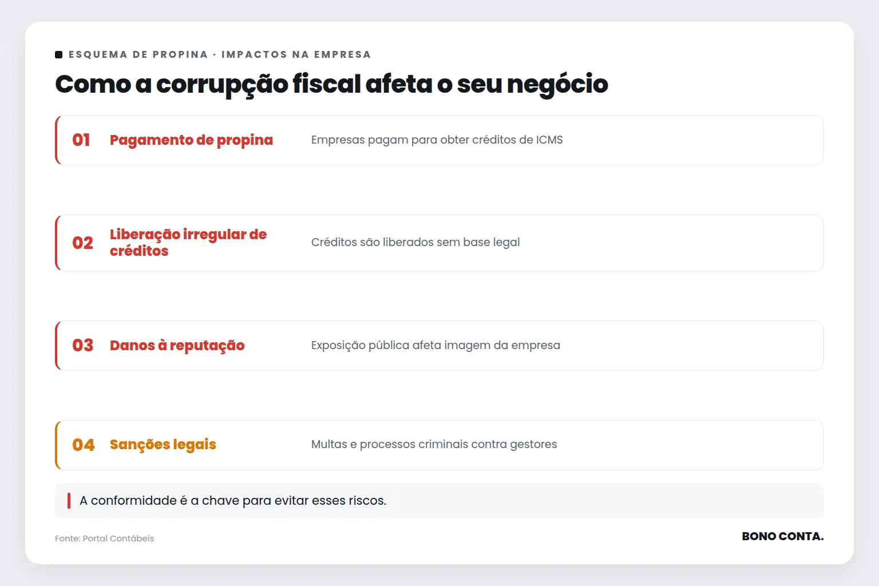This screenshot has width=879, height=586.
Task: Click the source 'Fonte: Portal Contábeis'
Action: pos(104,539)
